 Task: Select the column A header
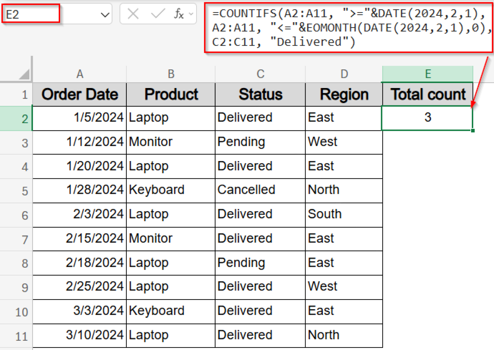pos(79,74)
